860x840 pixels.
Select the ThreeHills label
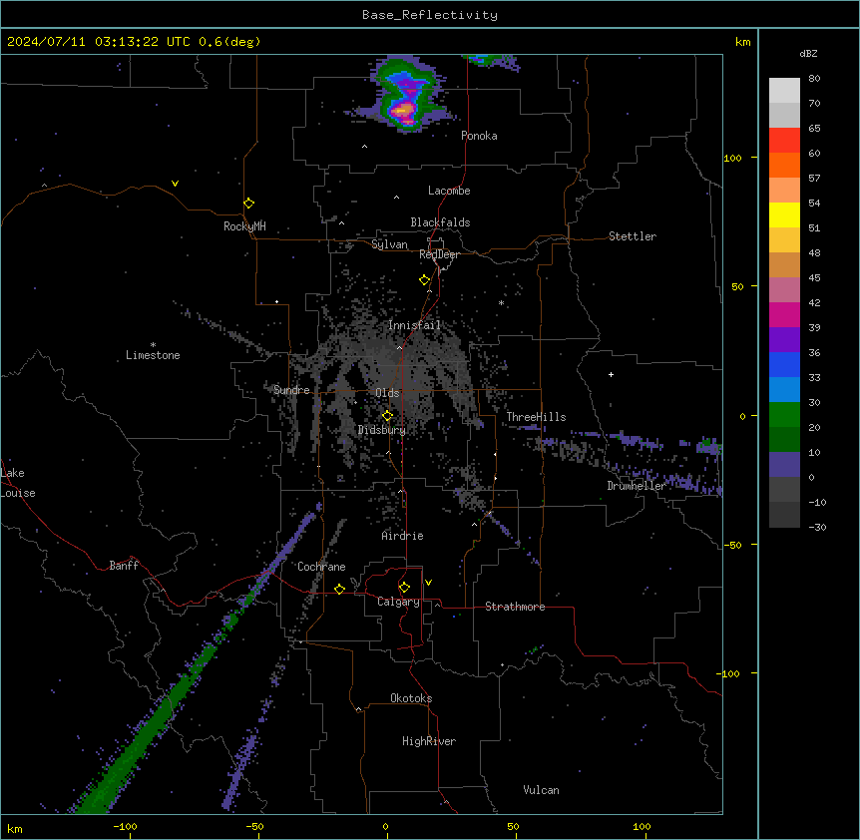pyautogui.click(x=536, y=417)
